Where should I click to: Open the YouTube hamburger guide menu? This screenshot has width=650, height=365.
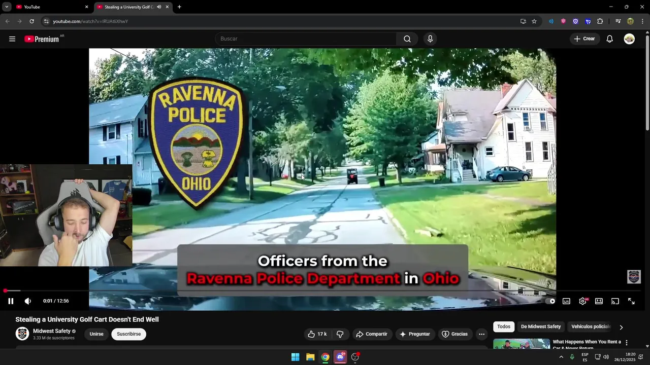click(x=12, y=39)
